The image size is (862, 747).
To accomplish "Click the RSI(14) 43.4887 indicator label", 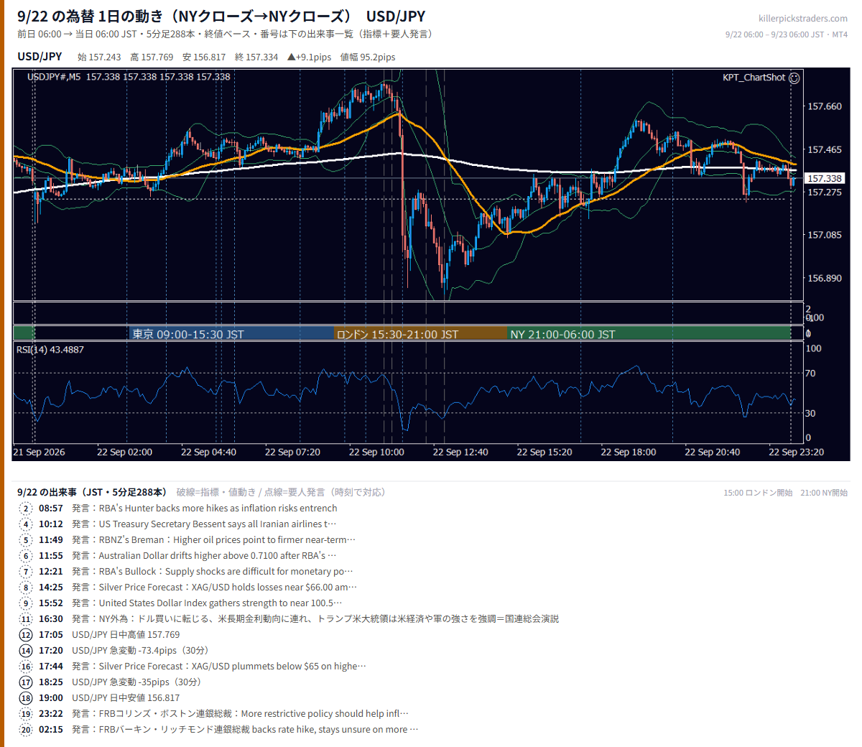I will [50, 350].
